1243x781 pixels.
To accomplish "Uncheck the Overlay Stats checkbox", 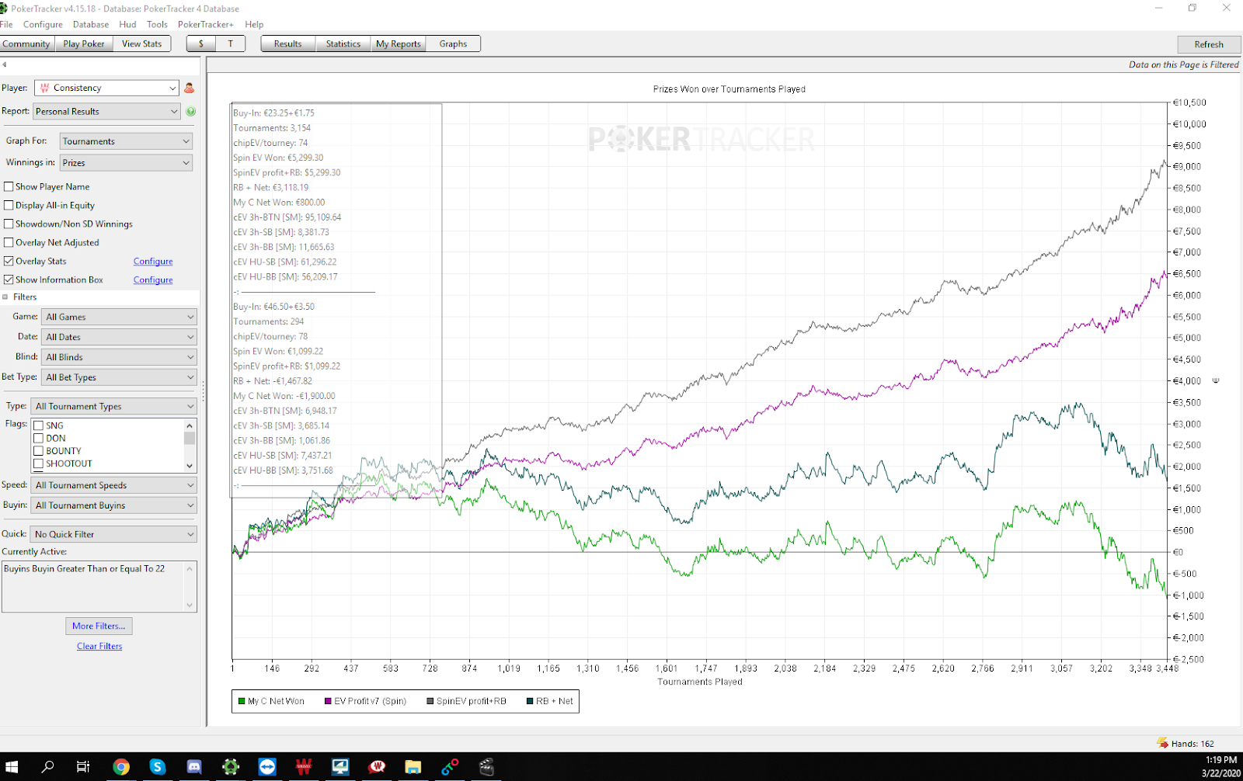I will click(9, 261).
